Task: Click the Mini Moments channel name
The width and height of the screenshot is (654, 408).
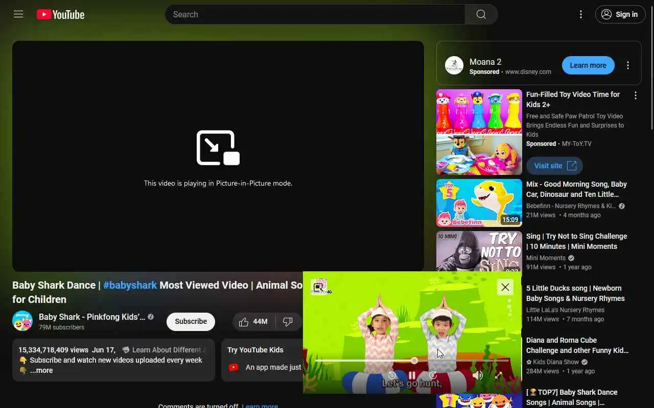Action: [x=546, y=258]
